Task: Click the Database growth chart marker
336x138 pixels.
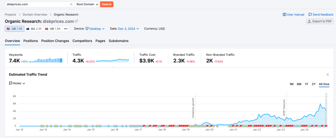Action: (x=193, y=108)
